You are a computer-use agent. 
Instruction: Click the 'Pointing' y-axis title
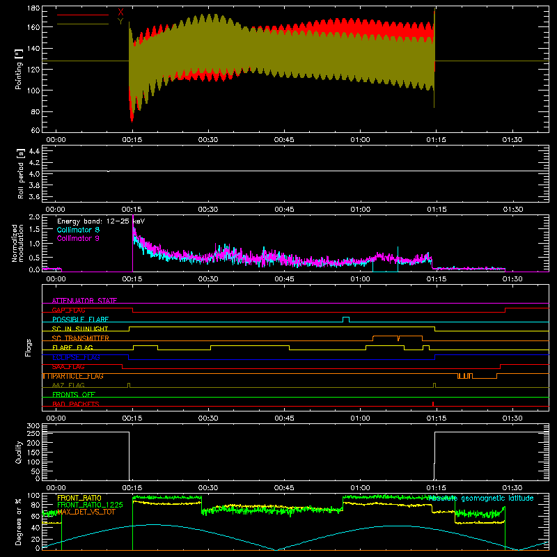19,69
